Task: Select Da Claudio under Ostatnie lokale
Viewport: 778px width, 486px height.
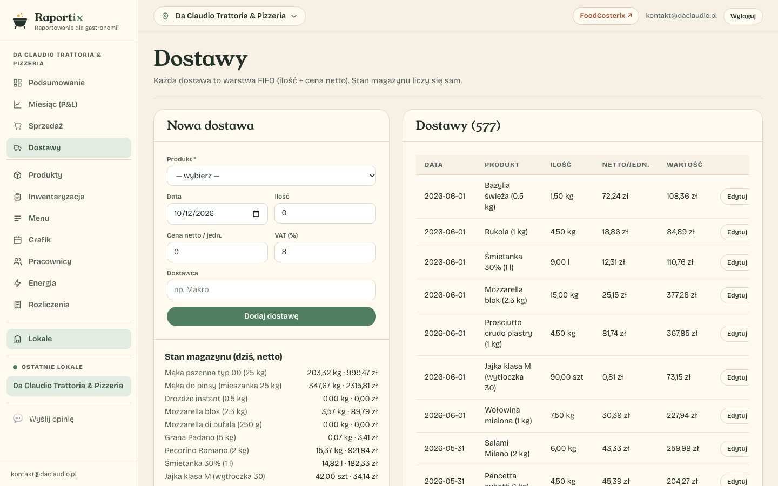Action: tap(69, 386)
